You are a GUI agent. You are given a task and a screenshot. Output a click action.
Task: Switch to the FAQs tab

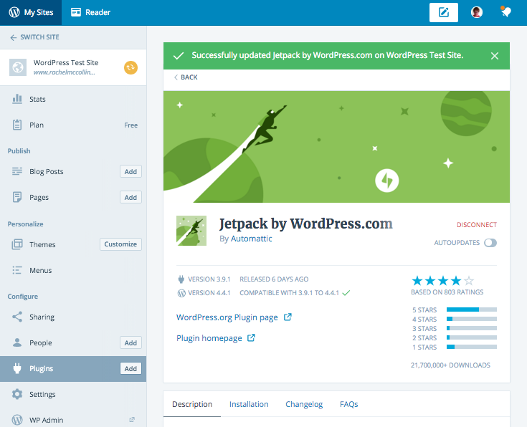[349, 404]
